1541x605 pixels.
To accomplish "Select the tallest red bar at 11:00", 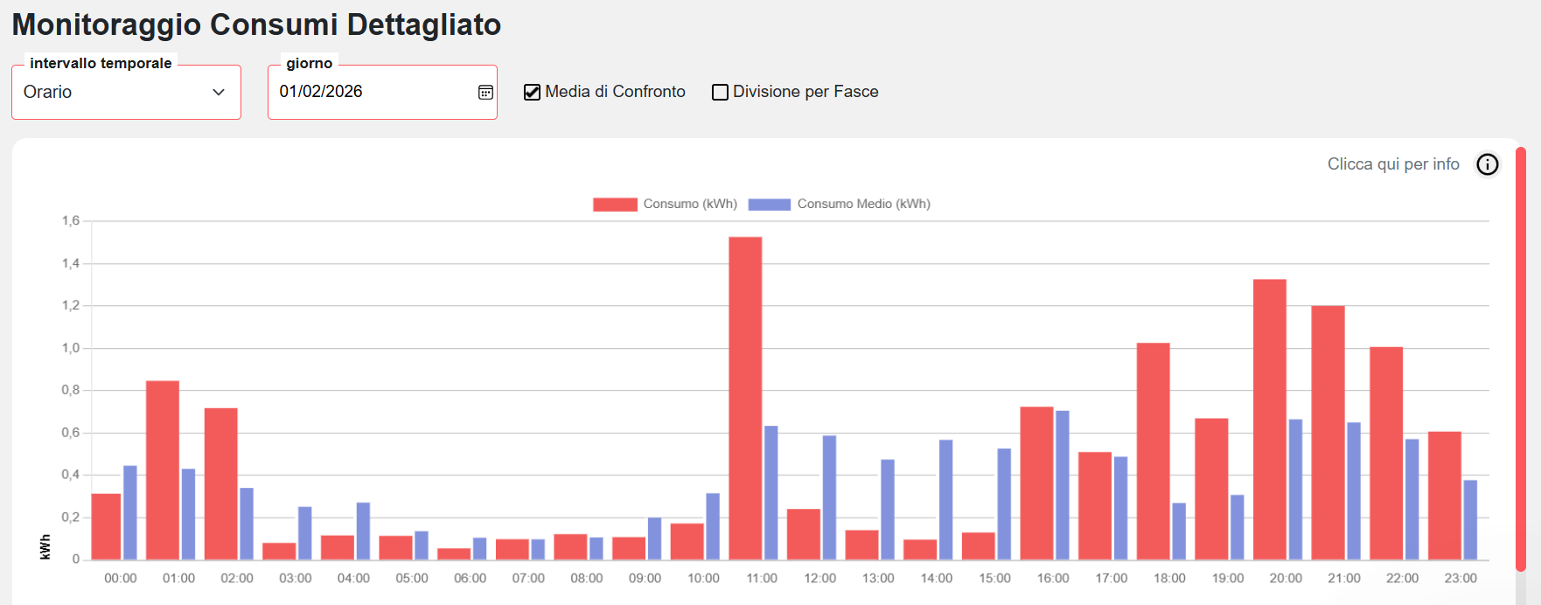I will [745, 398].
